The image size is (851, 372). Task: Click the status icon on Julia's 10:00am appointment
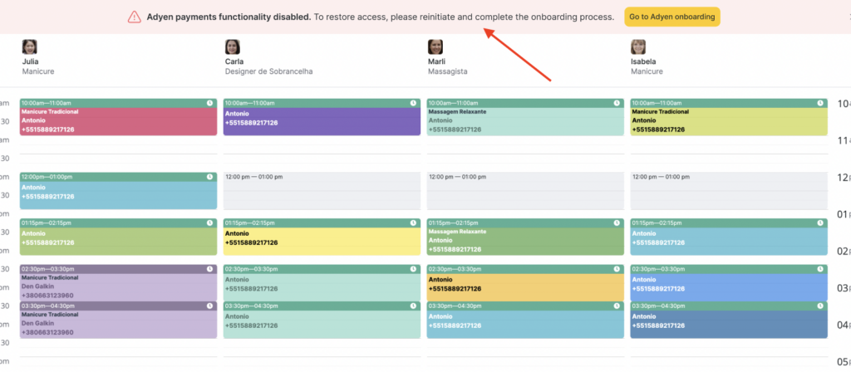pyautogui.click(x=211, y=103)
